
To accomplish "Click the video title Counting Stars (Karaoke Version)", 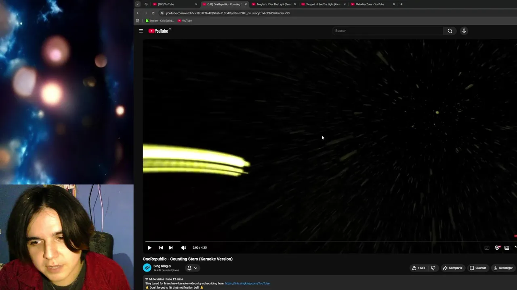I will coord(187,259).
